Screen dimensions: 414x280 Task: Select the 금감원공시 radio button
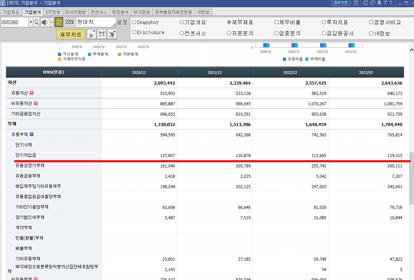[x=324, y=33]
